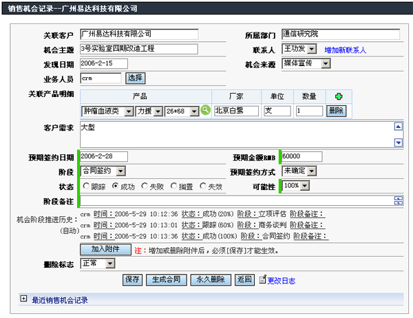Screen dimensions: 413x318
Task: Click the 单位 field showing 支
Action: coord(277,111)
